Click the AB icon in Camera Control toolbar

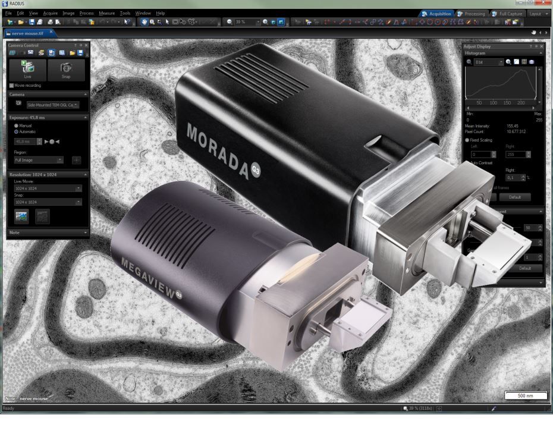tap(12, 53)
